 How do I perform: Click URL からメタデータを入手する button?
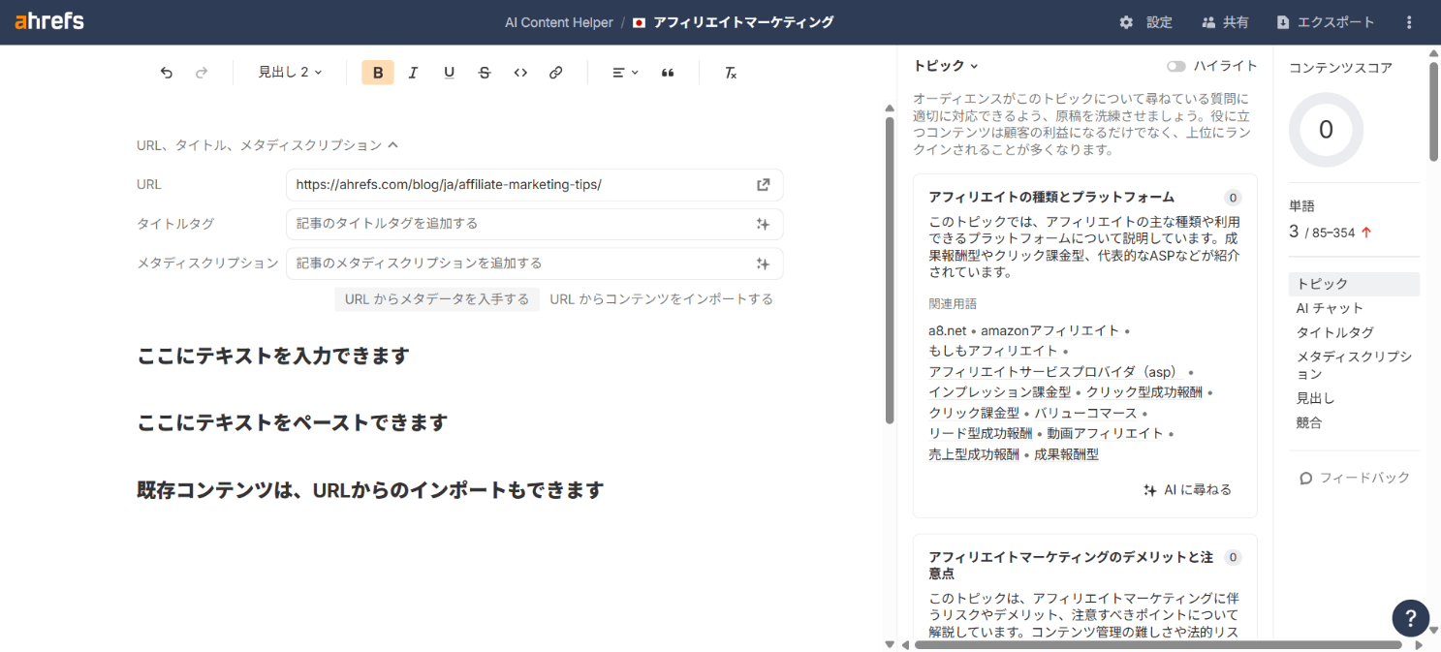click(436, 299)
